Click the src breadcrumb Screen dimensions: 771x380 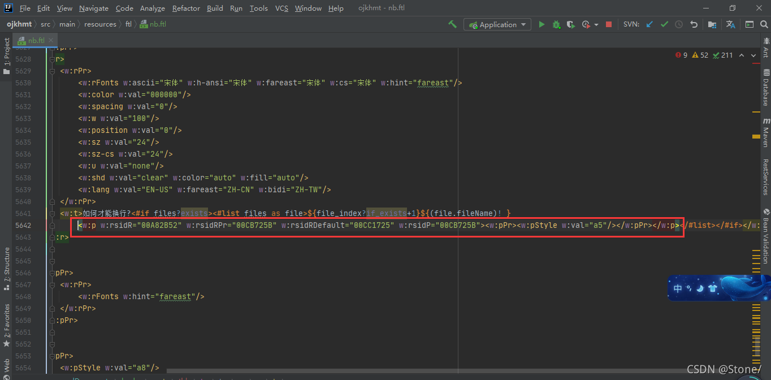45,24
